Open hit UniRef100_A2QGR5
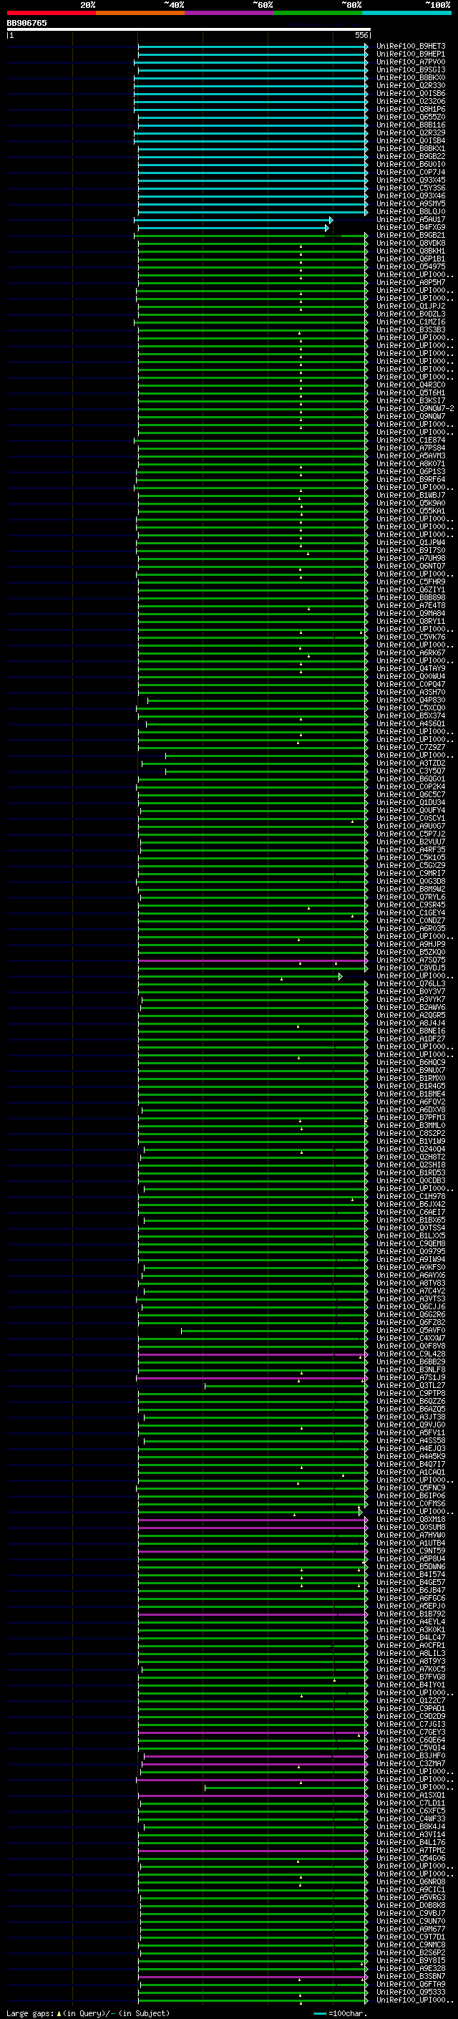458x2019 pixels. pyautogui.click(x=411, y=1015)
